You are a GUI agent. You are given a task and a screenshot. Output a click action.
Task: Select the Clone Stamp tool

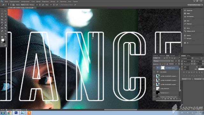(2, 22)
